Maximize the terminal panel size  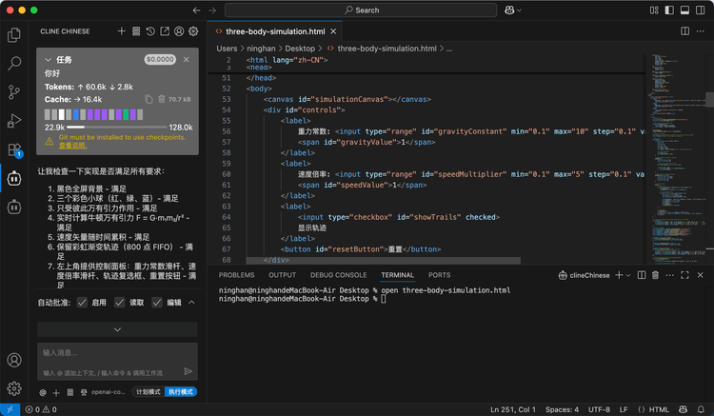[684, 275]
